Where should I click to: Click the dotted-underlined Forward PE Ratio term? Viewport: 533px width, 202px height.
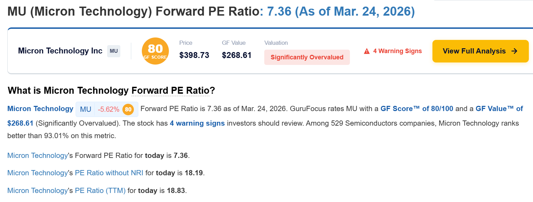tap(170, 91)
